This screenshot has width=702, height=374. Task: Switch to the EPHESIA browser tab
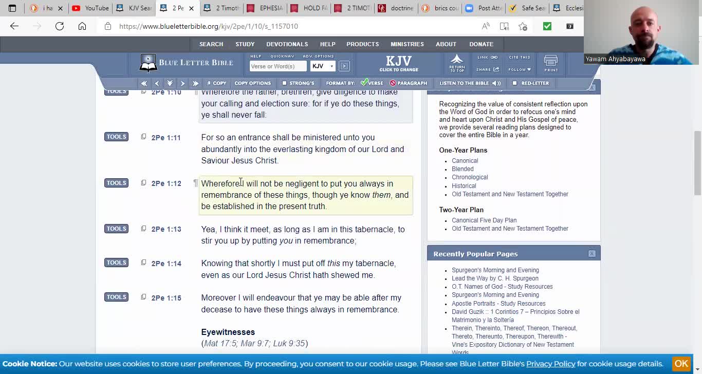pos(265,8)
